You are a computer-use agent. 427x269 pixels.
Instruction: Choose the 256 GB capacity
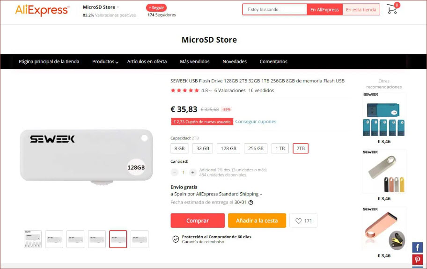[x=256, y=148]
